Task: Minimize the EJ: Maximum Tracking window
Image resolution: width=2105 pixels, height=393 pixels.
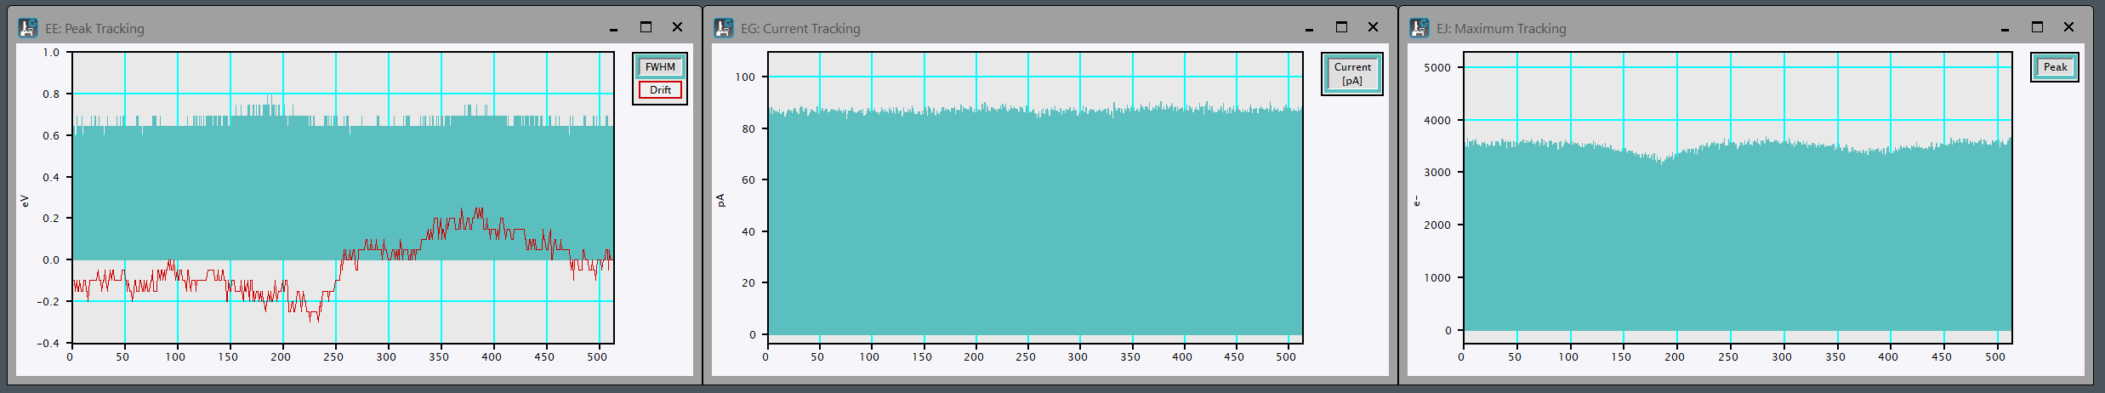Action: [2005, 28]
